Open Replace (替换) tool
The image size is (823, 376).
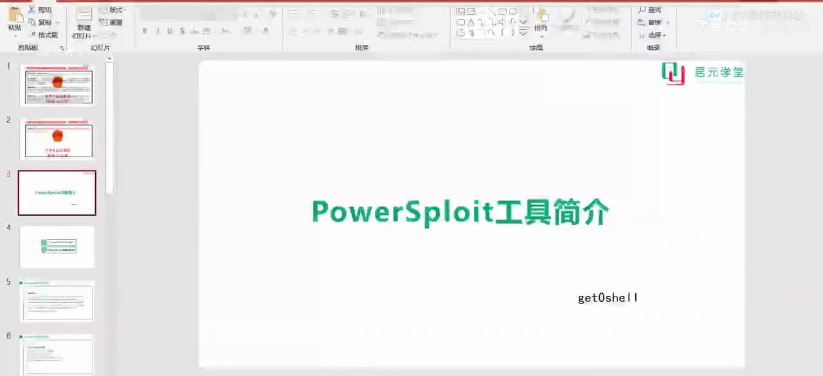[x=651, y=22]
